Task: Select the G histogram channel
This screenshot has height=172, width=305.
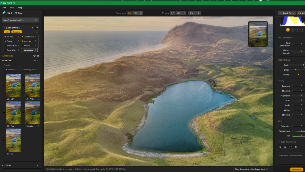Action: [298, 30]
